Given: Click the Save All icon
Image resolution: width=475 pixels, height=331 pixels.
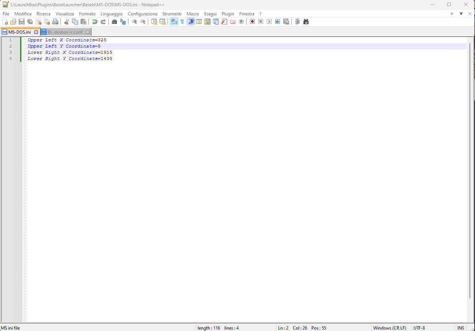Looking at the screenshot, I should coord(30,22).
